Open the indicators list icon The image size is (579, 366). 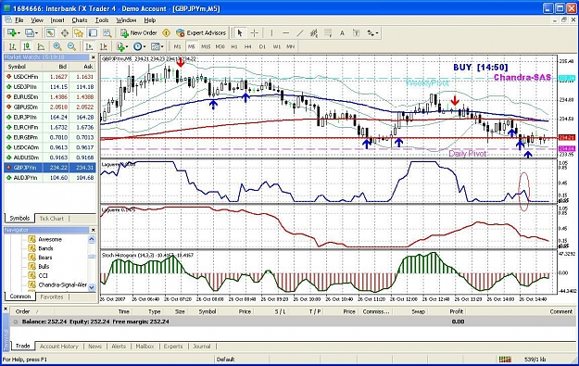point(120,46)
